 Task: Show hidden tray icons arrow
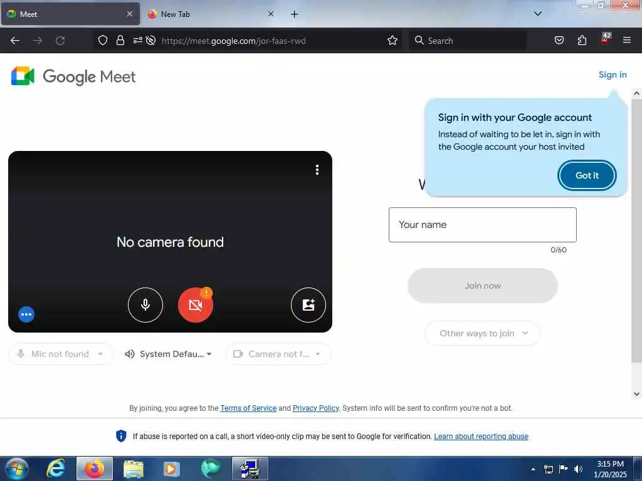point(533,469)
